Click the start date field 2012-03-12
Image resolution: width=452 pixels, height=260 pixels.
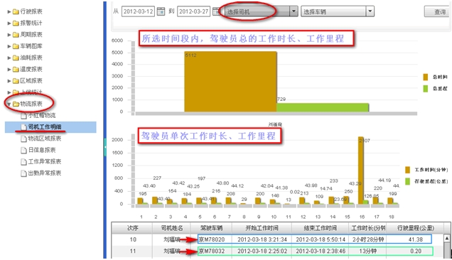[x=138, y=11]
